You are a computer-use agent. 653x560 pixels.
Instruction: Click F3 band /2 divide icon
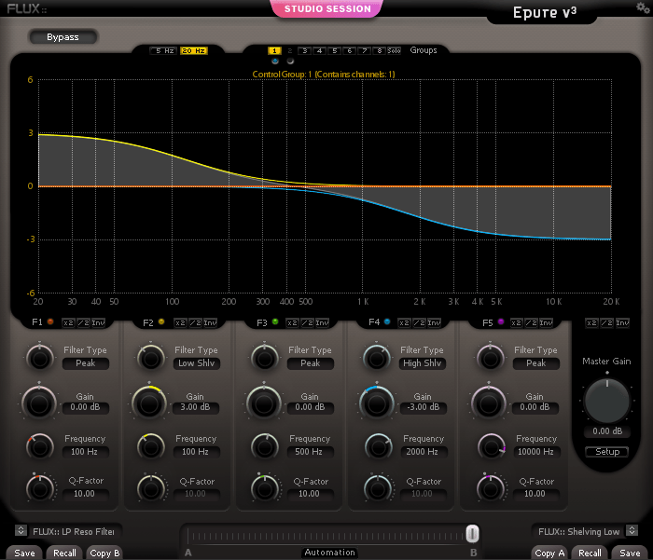307,322
